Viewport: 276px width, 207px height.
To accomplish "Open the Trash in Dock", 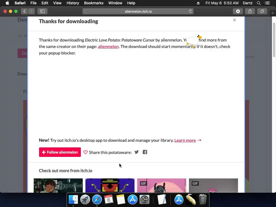I will pos(203,199).
